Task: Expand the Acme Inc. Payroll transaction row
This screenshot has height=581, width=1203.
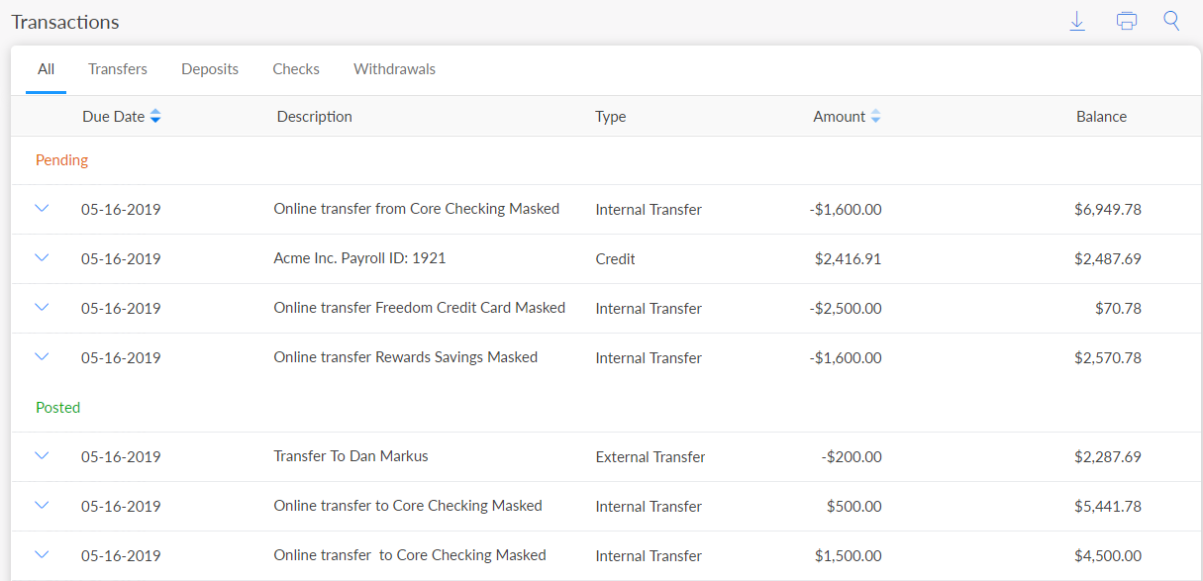Action: pos(42,258)
